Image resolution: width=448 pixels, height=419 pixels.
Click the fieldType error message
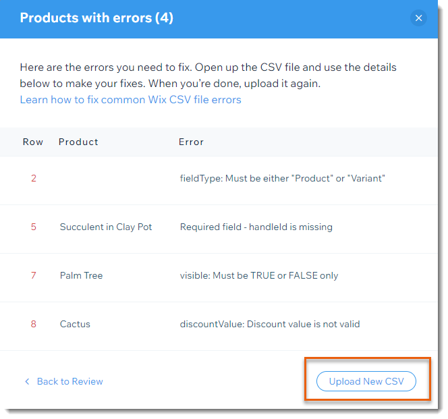click(282, 178)
